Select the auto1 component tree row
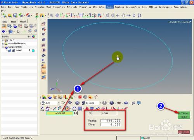The image size is (194, 140). tap(19, 50)
